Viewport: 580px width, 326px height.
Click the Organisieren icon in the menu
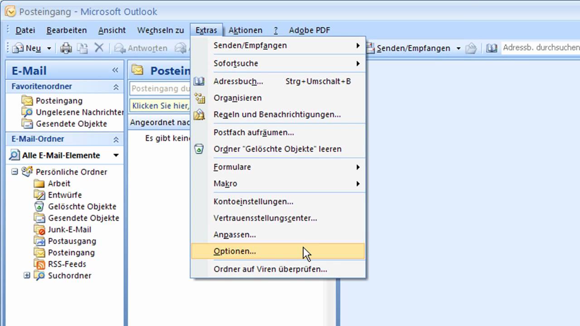tap(199, 98)
